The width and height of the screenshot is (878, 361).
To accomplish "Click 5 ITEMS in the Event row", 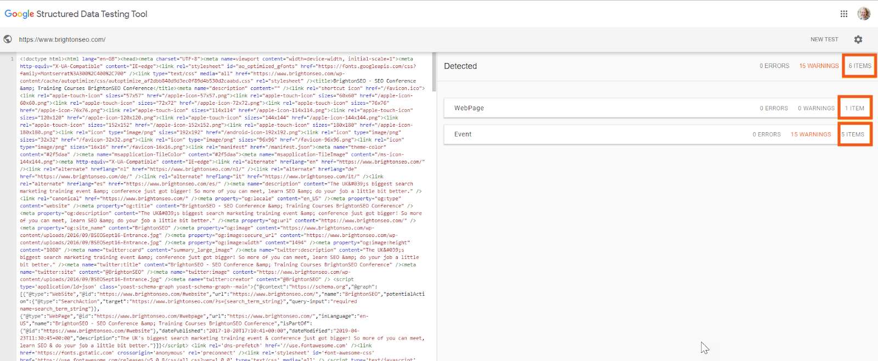I will point(853,134).
